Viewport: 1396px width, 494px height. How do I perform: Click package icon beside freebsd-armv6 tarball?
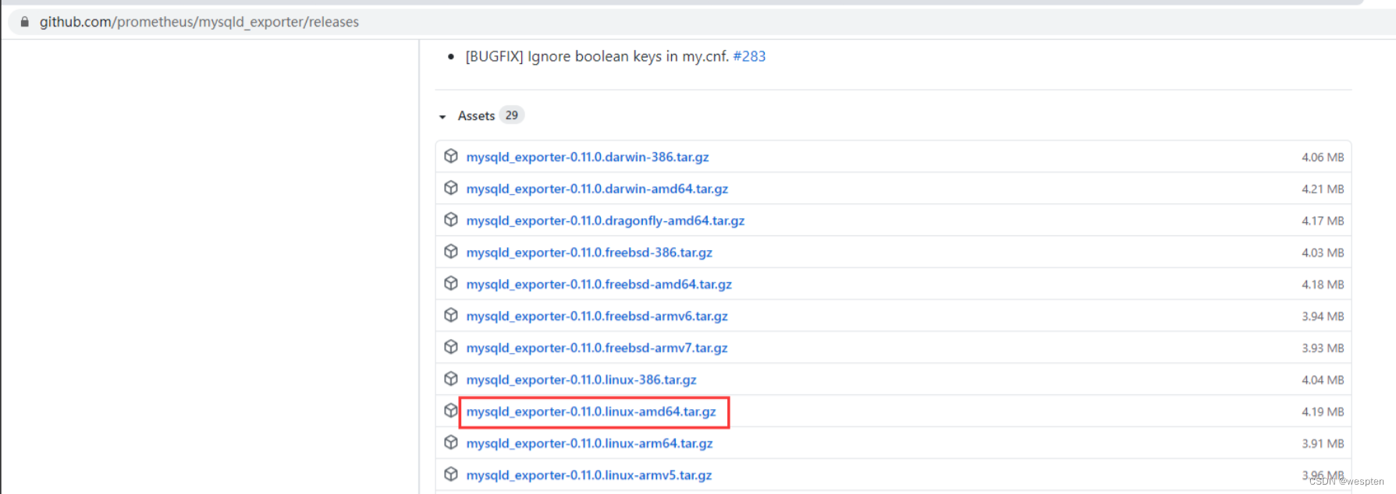pos(451,315)
